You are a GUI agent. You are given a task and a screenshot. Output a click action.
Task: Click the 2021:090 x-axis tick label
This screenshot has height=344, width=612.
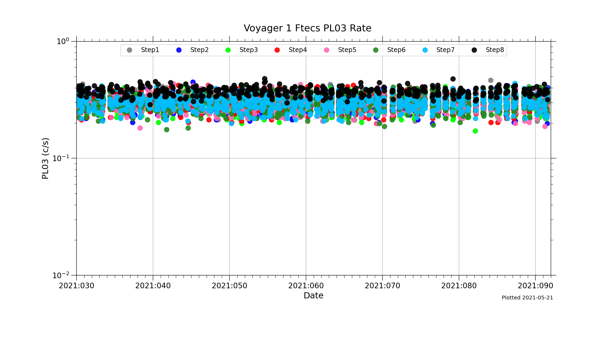[x=535, y=286]
